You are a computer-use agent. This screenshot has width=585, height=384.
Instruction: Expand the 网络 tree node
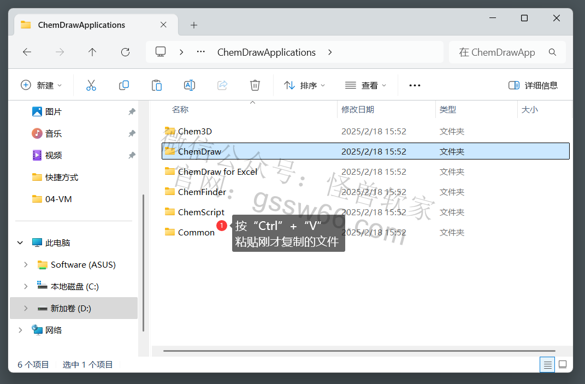click(20, 330)
